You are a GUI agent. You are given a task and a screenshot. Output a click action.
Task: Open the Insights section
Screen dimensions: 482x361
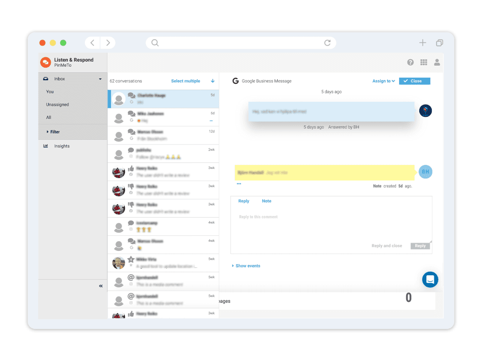62,146
